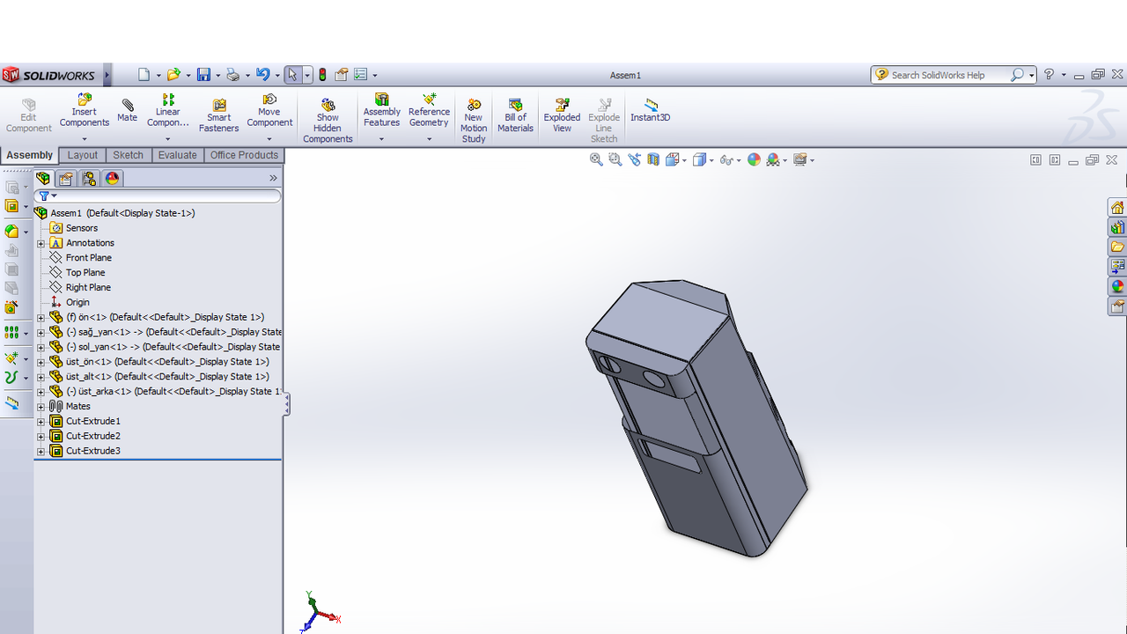Expand Cut-Extrude3 feature
Image resolution: width=1127 pixels, height=634 pixels.
[x=41, y=451]
